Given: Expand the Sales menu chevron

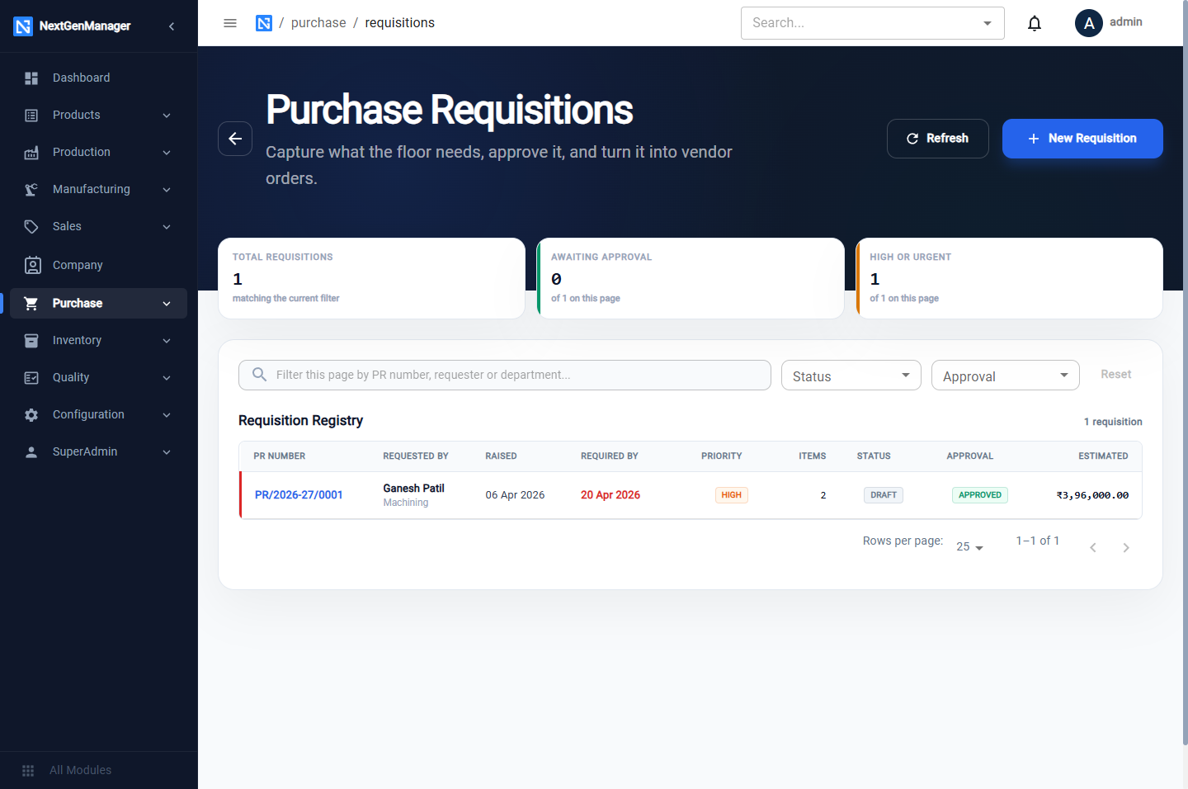Looking at the screenshot, I should tap(167, 227).
